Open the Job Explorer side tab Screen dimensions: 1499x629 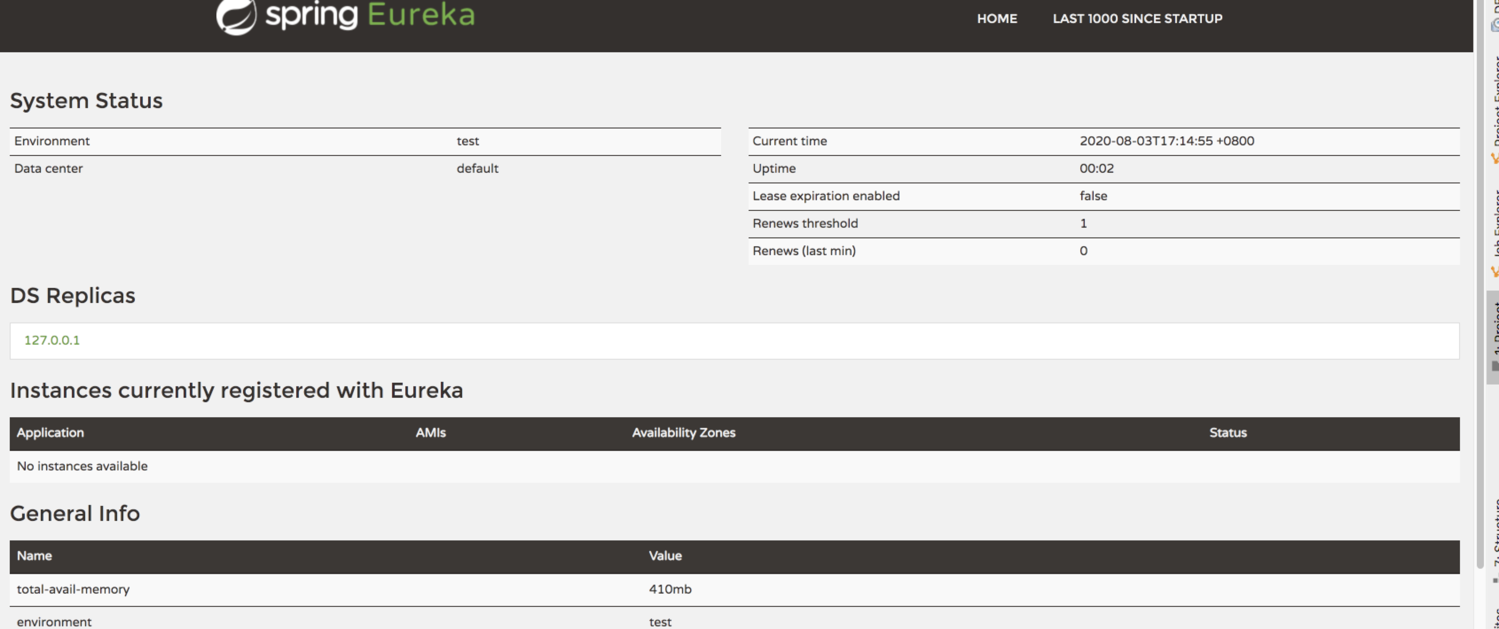coord(1495,224)
